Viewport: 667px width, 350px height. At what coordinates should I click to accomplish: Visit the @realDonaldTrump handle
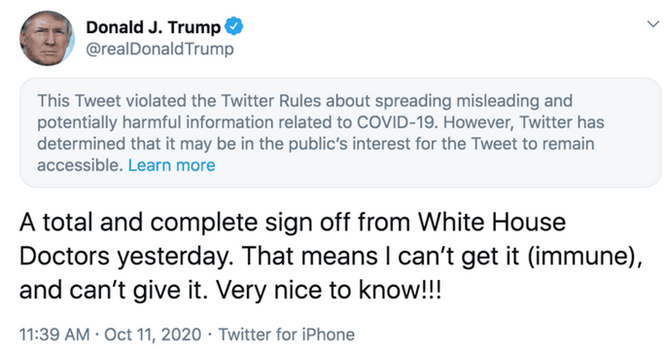[x=159, y=49]
